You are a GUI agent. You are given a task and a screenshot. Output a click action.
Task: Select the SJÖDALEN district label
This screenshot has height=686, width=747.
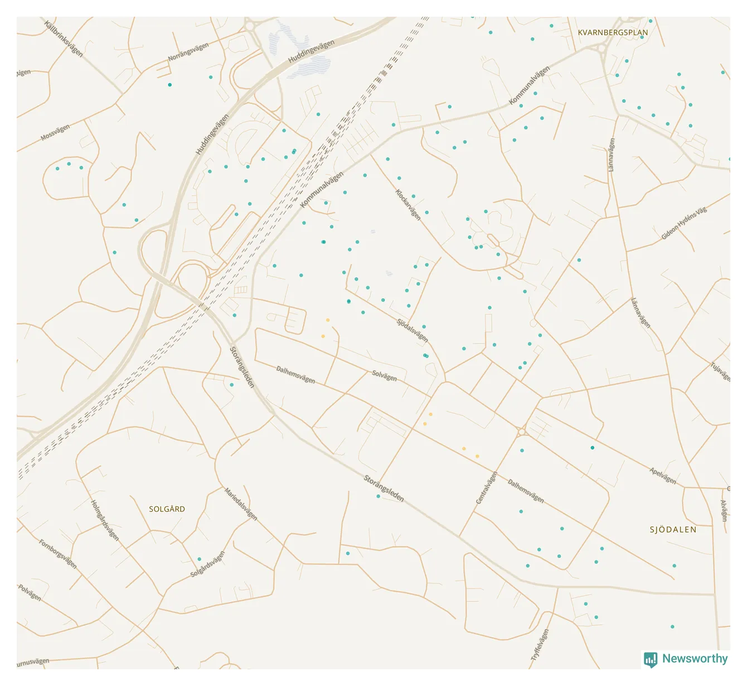coord(673,530)
